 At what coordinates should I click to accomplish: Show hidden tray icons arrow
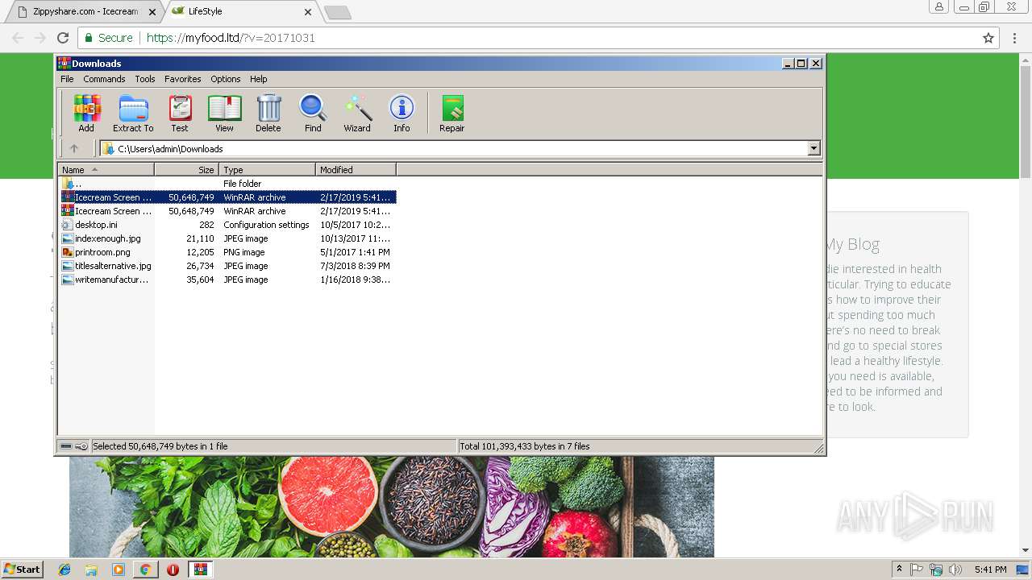(899, 570)
